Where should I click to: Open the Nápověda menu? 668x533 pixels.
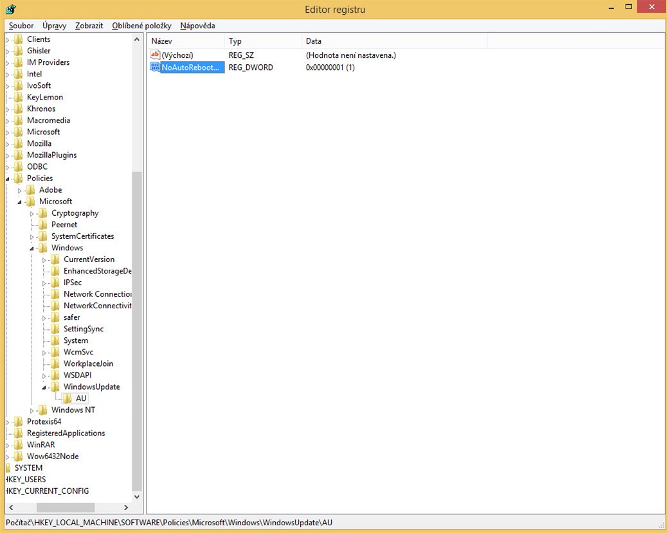coord(197,26)
